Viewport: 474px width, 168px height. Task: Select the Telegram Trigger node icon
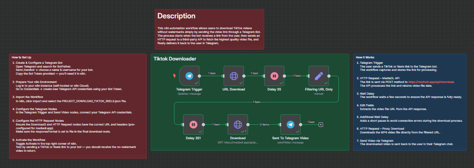point(189,76)
